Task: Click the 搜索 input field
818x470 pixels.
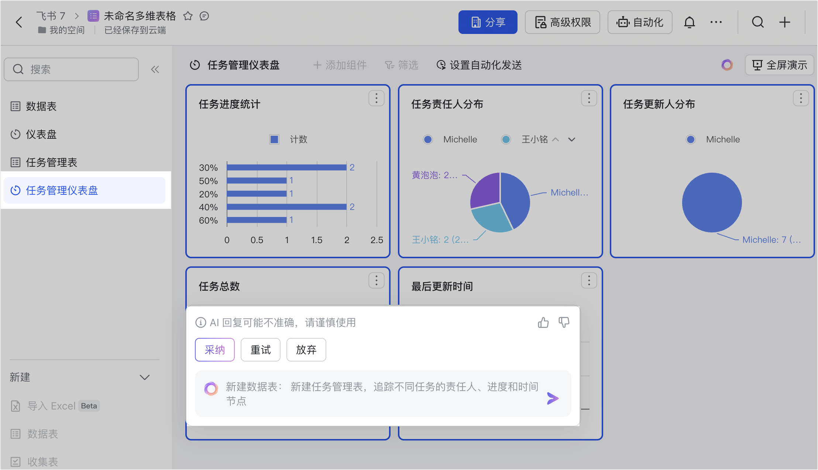Action: 71,69
